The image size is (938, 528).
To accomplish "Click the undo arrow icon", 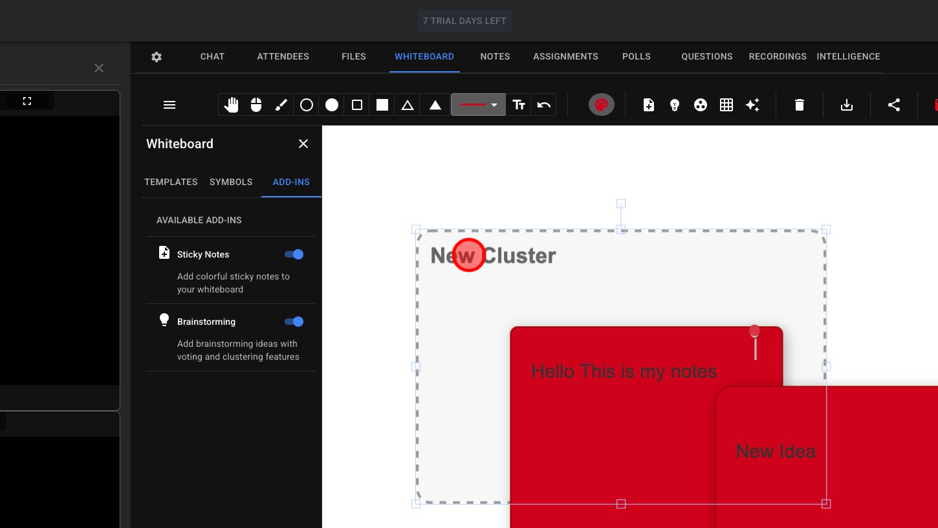I will pos(544,105).
